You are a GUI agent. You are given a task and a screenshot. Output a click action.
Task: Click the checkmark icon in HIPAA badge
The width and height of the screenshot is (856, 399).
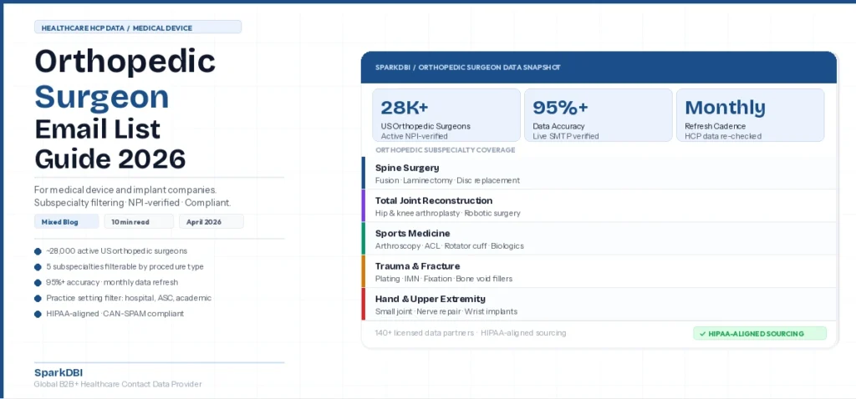coord(704,333)
